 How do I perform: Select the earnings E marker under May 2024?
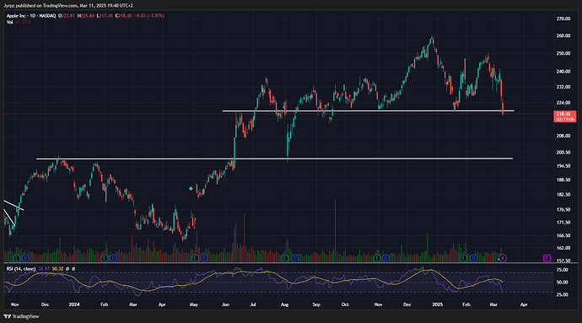click(x=195, y=258)
